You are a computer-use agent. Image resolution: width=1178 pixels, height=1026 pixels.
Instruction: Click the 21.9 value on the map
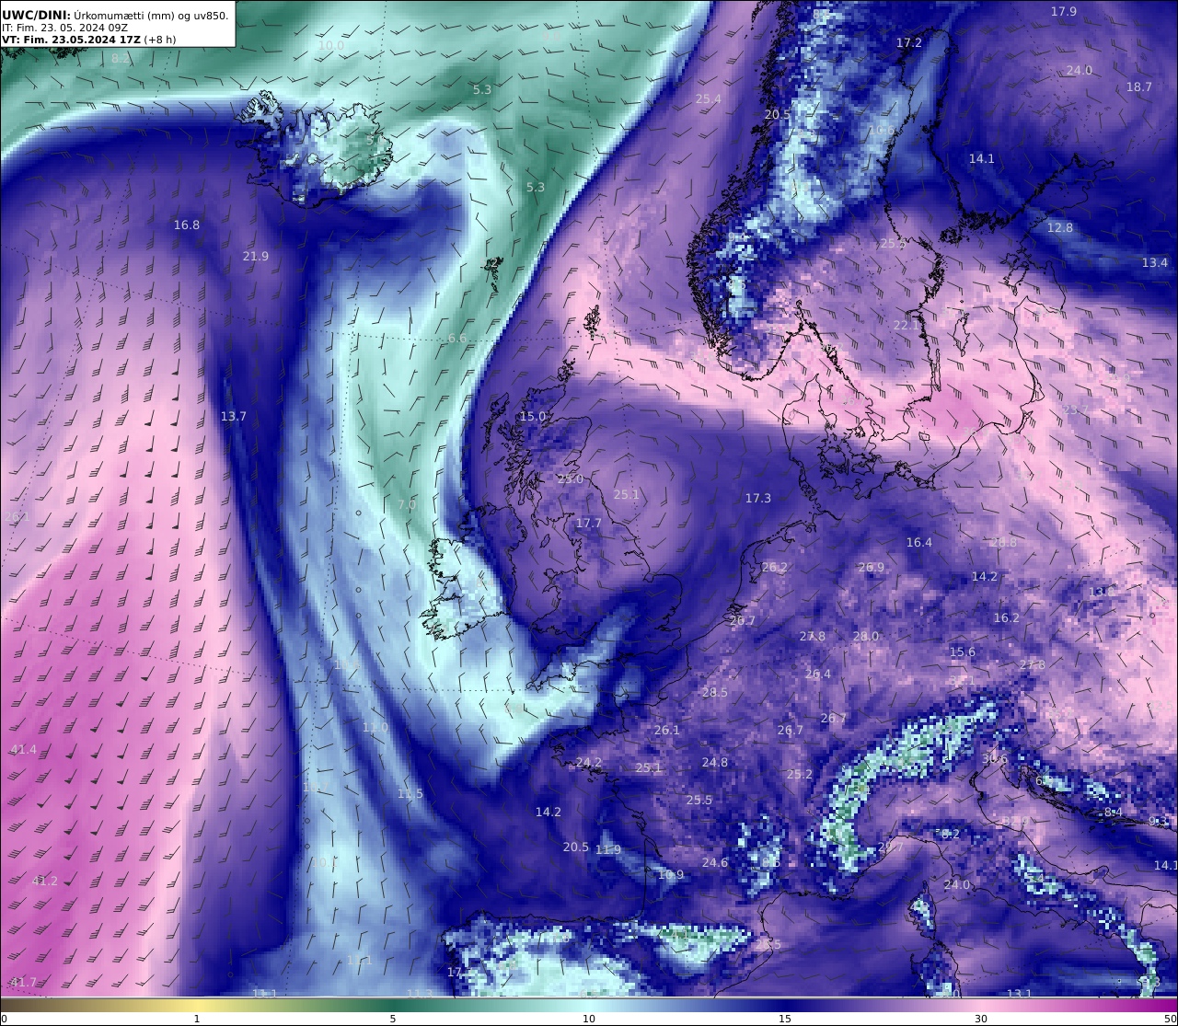tap(256, 256)
